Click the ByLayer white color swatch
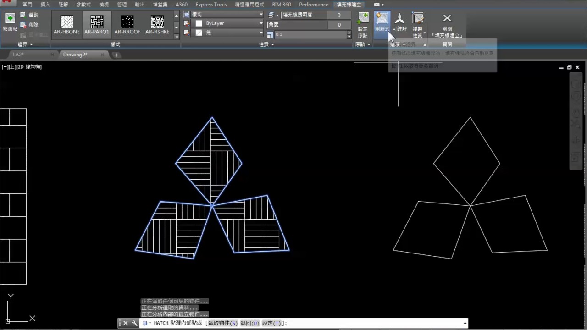 (x=199, y=23)
